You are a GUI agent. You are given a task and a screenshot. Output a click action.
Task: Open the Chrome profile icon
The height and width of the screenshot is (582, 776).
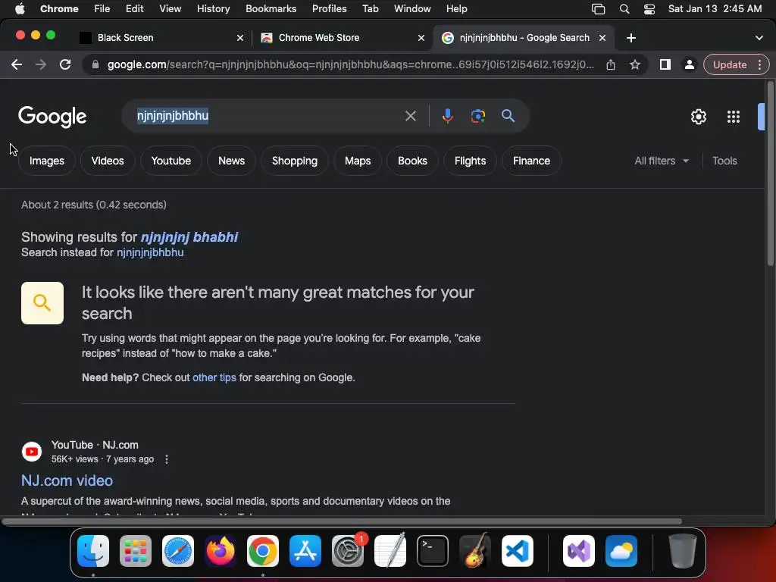point(689,64)
